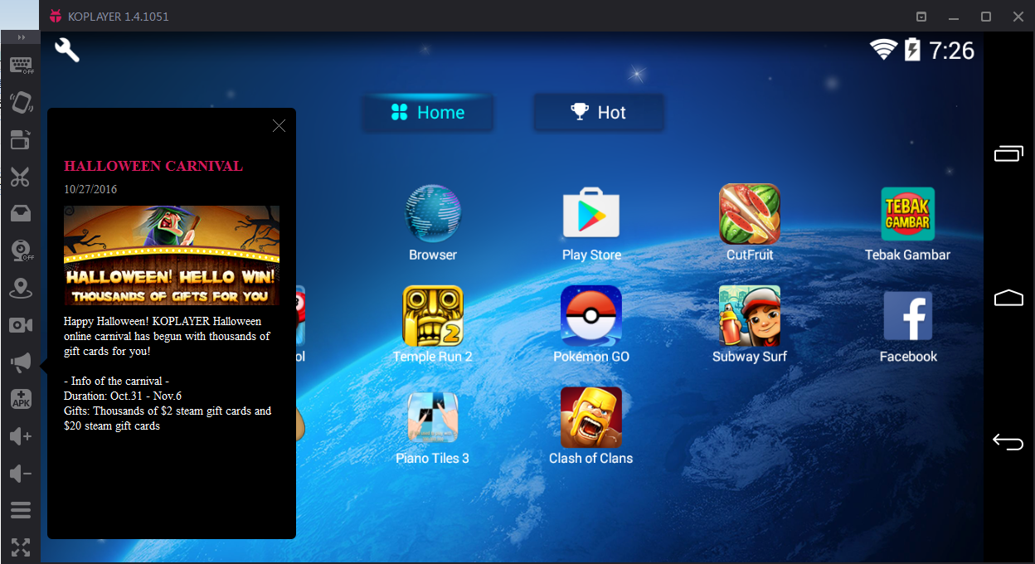Screen dimensions: 1035x564
Task: Click the 10/27/2016 date in popup
Action: (90, 189)
